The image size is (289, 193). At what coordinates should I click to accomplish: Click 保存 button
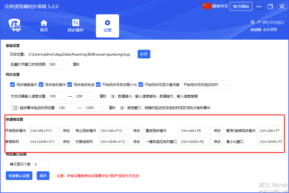tap(43, 176)
